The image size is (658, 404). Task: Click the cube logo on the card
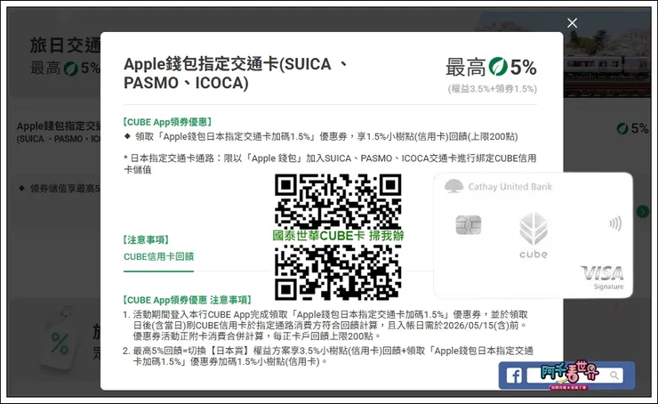[534, 236]
